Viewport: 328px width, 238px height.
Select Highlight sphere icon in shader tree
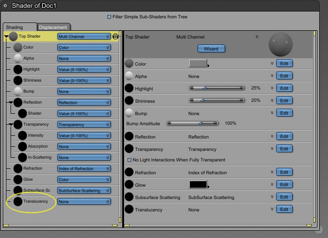pyautogui.click(x=18, y=69)
